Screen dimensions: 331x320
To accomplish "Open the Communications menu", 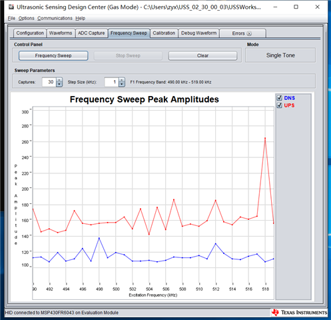I will [55, 18].
